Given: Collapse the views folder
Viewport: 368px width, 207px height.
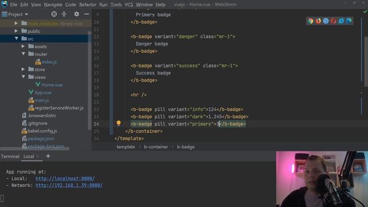Looking at the screenshot, I should click(x=23, y=77).
